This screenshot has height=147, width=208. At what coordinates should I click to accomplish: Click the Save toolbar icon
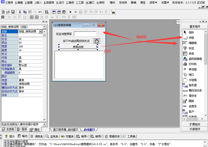point(13,12)
